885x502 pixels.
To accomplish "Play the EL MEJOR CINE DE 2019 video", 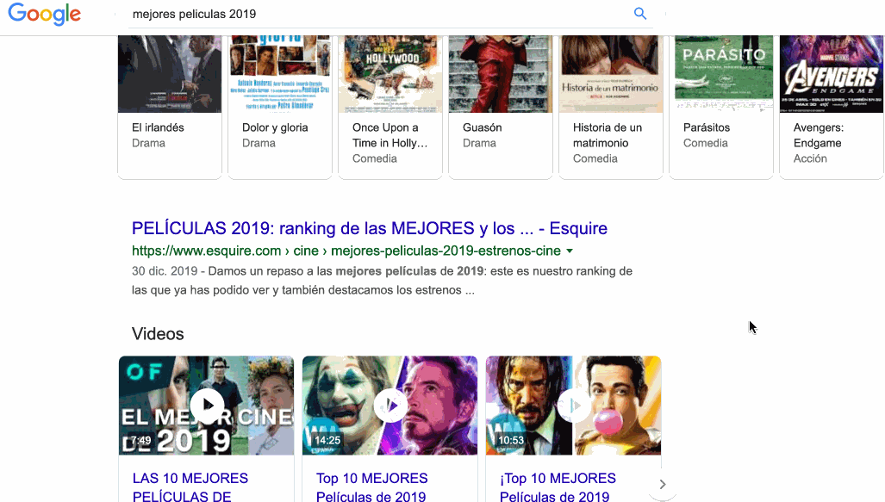I will [x=207, y=405].
